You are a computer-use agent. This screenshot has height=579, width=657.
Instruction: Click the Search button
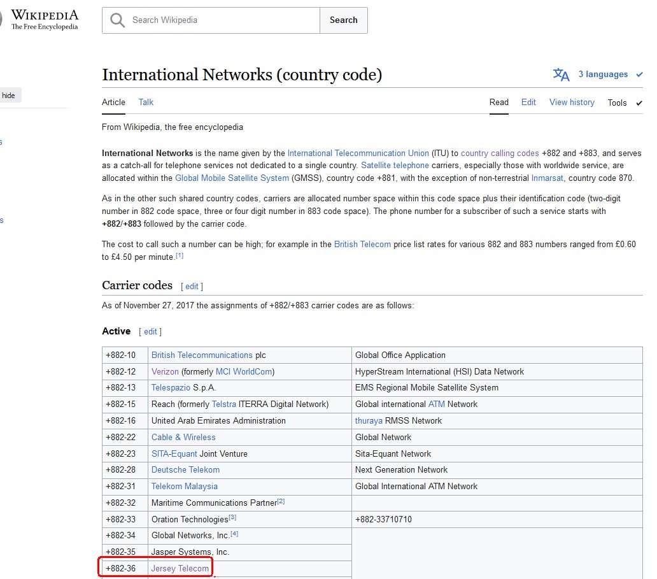[344, 20]
